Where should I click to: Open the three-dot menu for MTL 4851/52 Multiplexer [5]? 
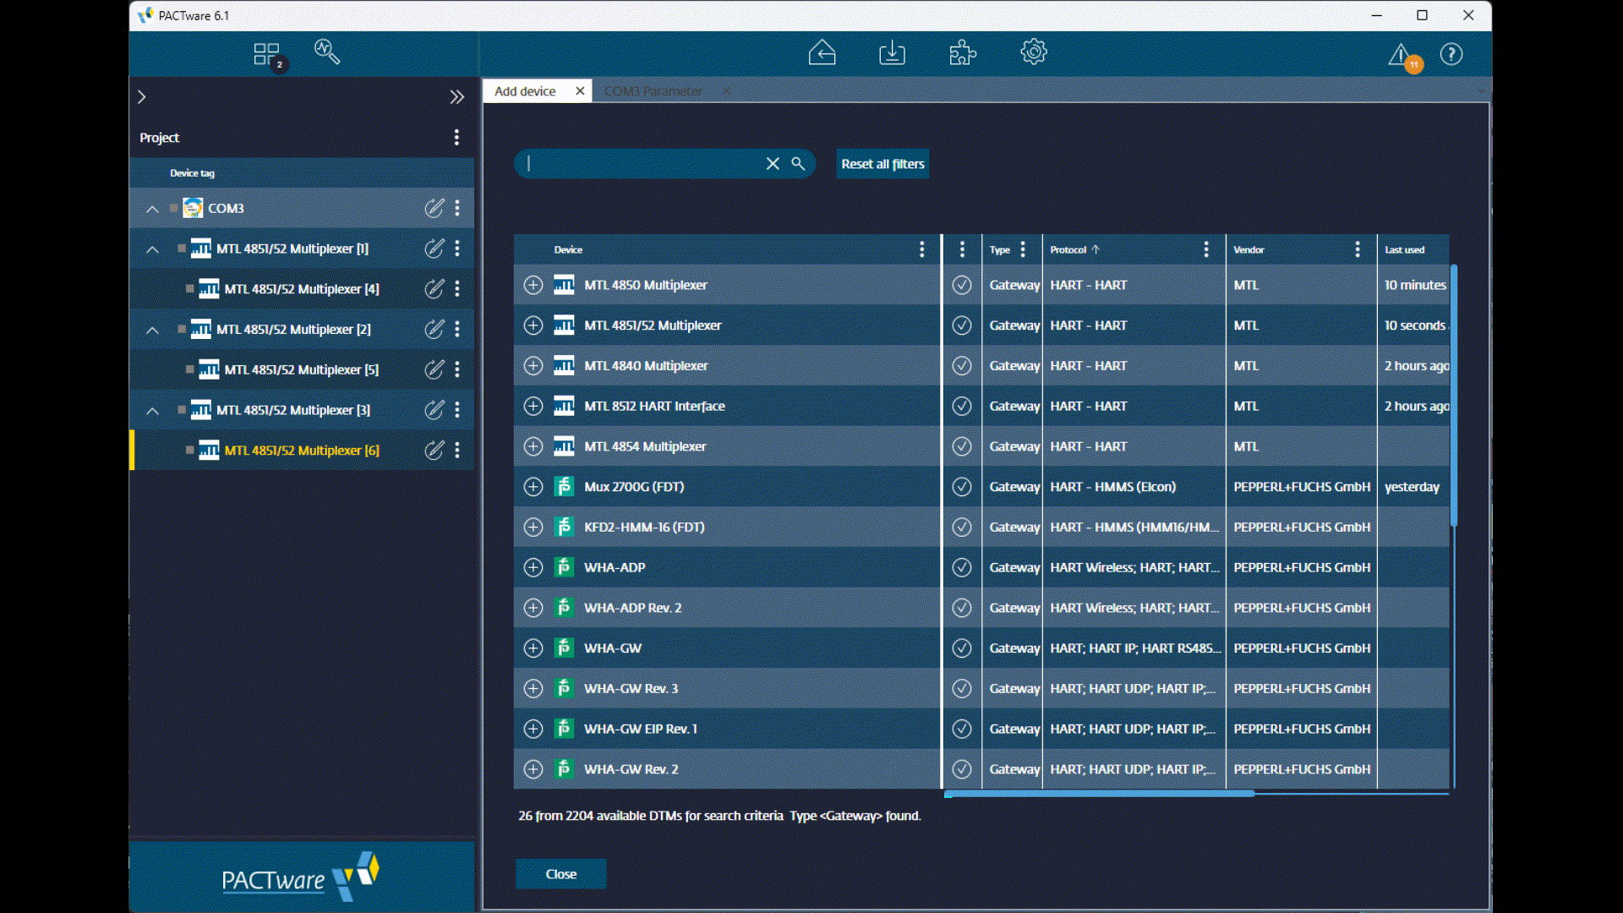(x=457, y=369)
